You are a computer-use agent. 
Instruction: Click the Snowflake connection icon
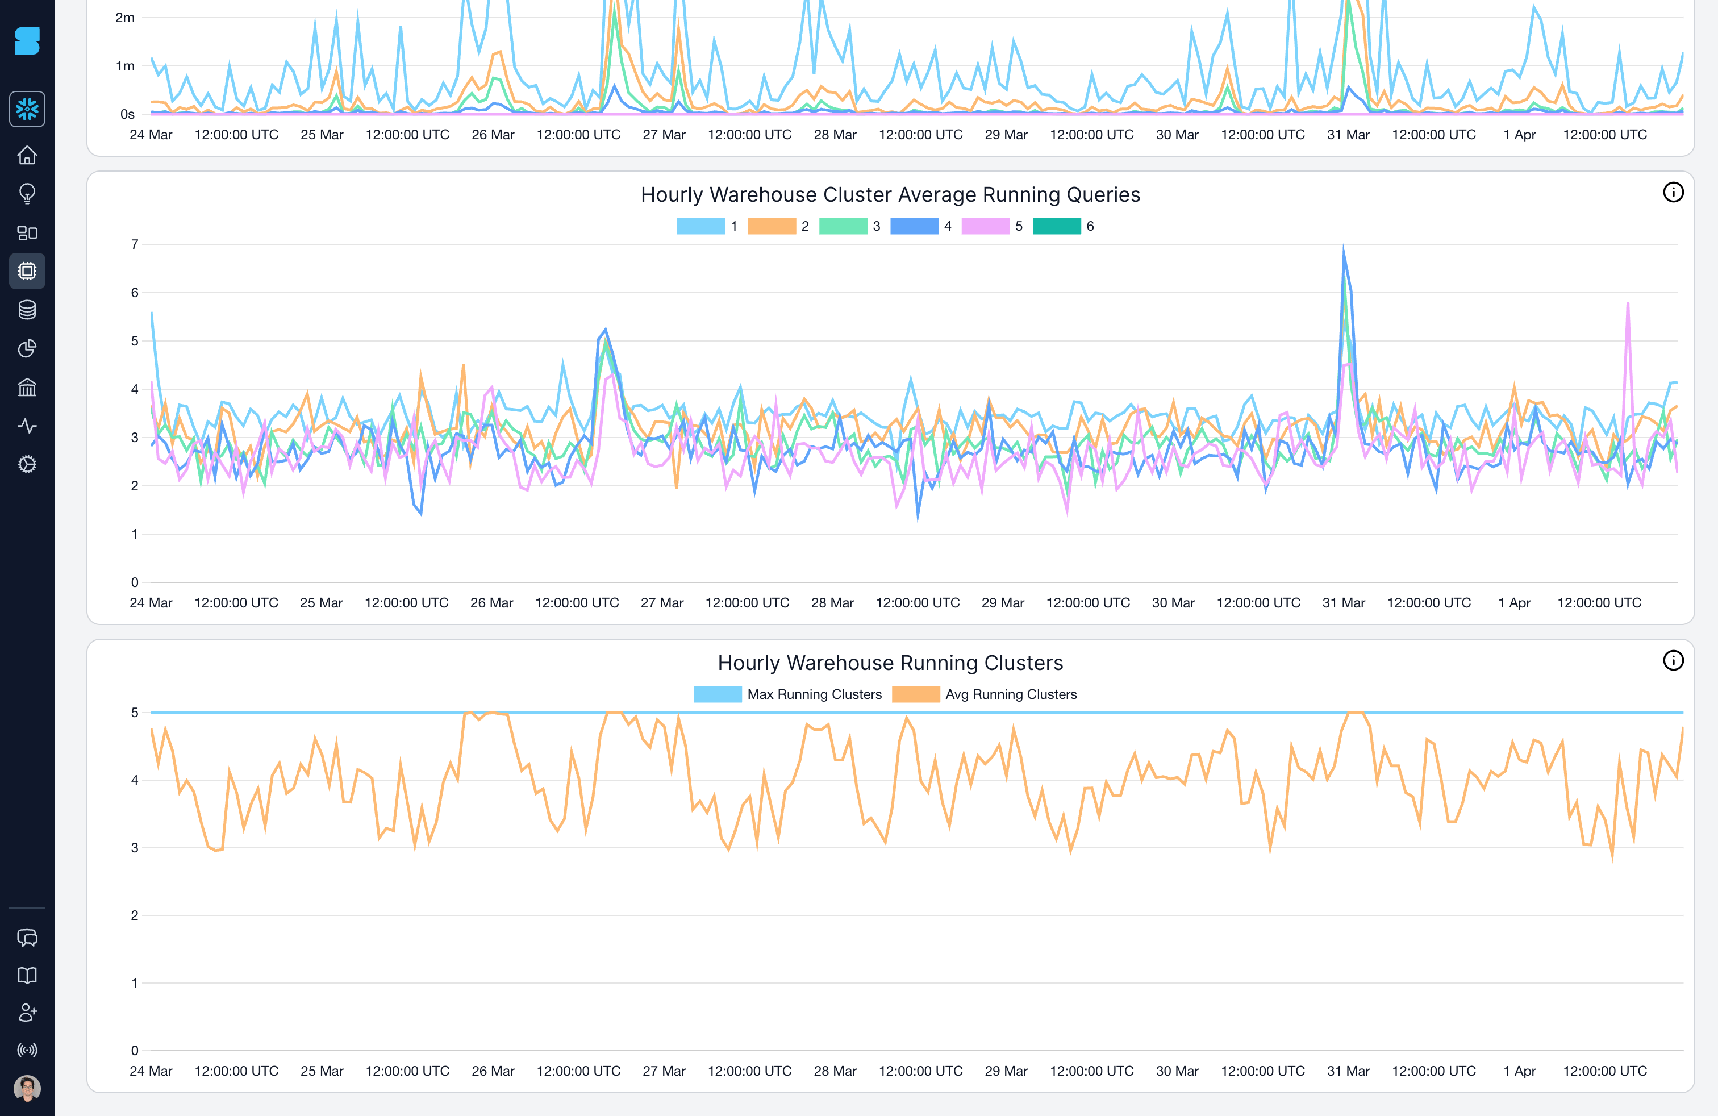[27, 109]
